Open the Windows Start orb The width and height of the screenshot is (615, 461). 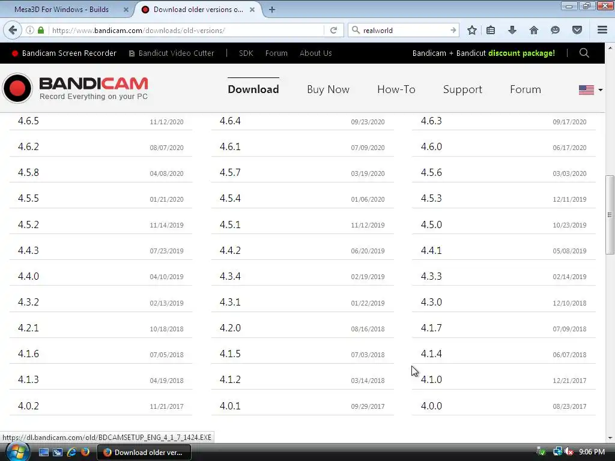17,452
